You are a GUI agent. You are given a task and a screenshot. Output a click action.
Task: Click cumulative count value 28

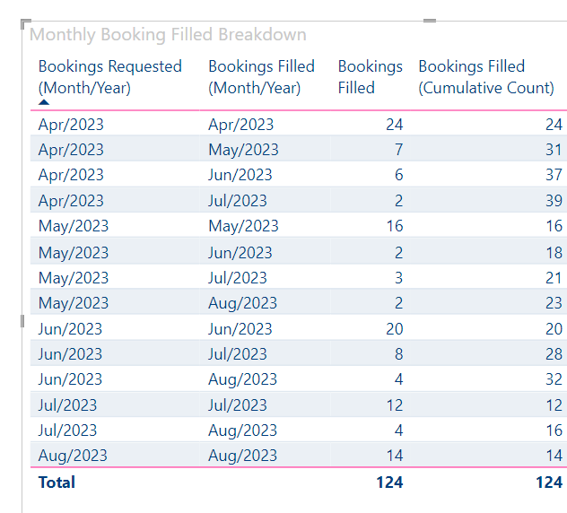(554, 354)
